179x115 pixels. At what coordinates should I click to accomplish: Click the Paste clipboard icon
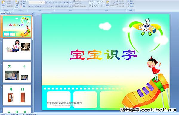[x=3, y=2]
